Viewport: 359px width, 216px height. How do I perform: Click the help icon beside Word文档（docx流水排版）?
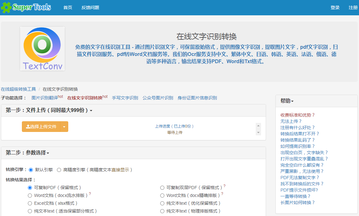point(90,193)
